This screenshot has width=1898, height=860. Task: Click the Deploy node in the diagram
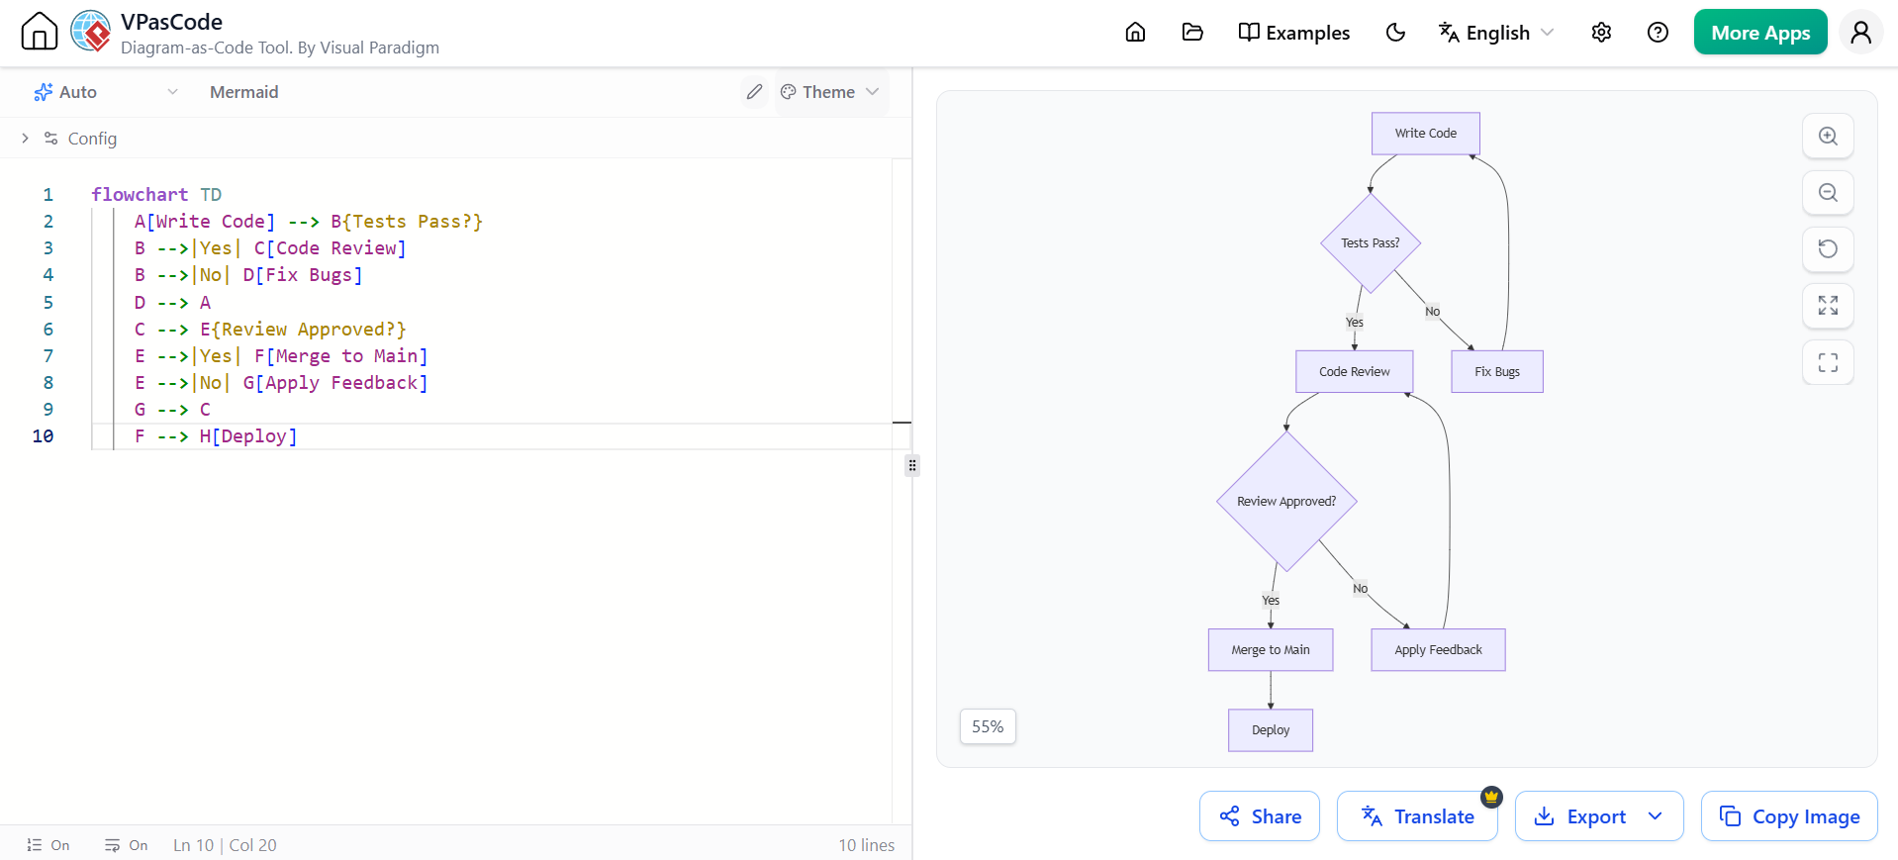(x=1270, y=730)
